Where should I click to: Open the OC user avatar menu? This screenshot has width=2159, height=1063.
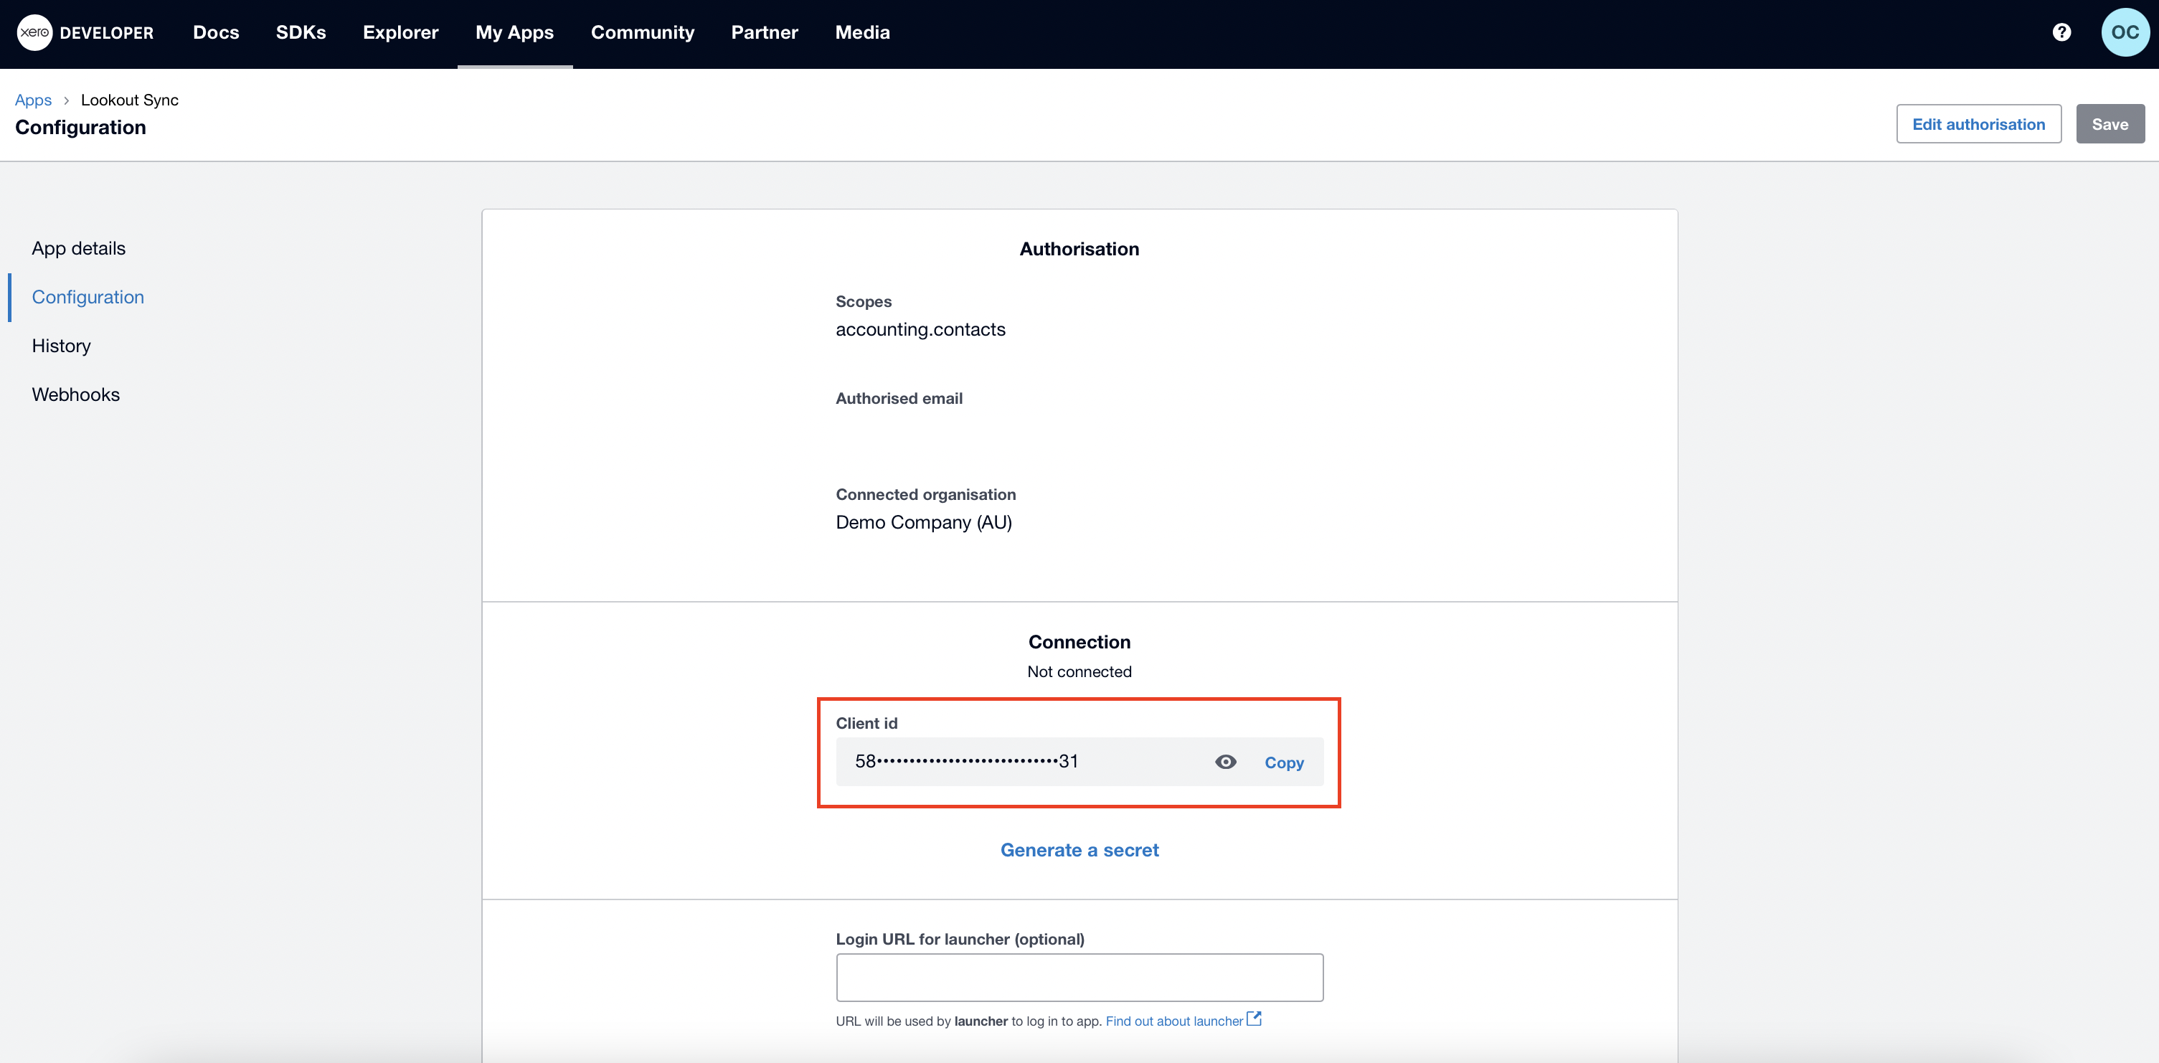[2124, 33]
